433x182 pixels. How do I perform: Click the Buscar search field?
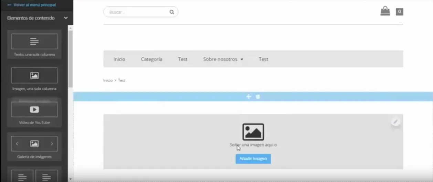[141, 12]
